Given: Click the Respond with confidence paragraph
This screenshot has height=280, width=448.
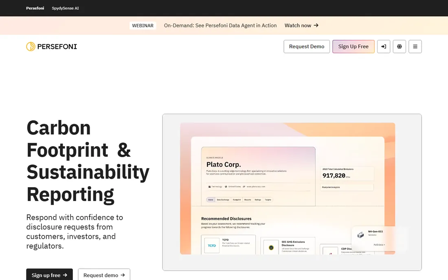Looking at the screenshot, I should tap(75, 232).
